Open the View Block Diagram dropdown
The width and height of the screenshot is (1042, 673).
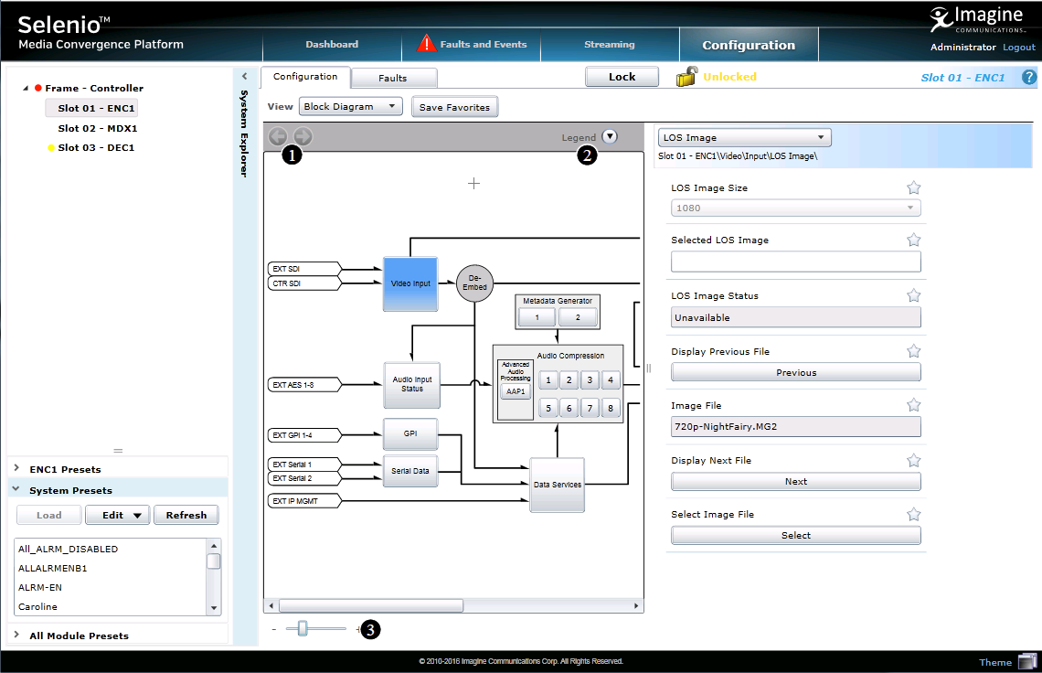[x=351, y=106]
